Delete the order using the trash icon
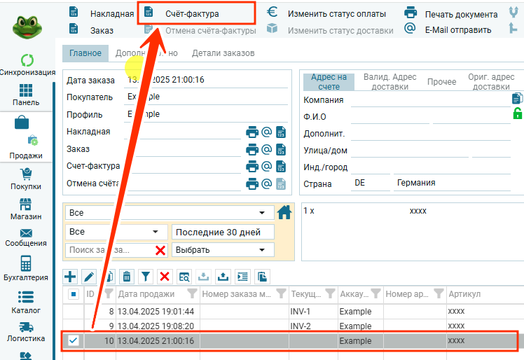524x360 pixels. click(x=126, y=276)
